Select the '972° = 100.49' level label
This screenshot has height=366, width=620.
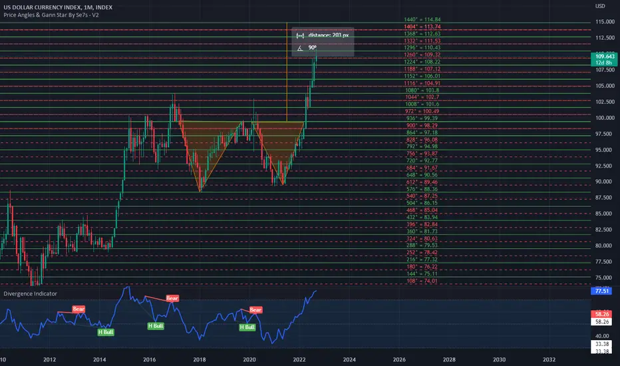[x=422, y=111]
